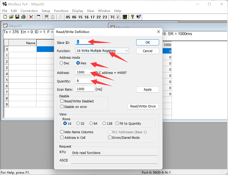Tick Address in Cell checkbox
This screenshot has height=175, width=228.
tap(62, 137)
